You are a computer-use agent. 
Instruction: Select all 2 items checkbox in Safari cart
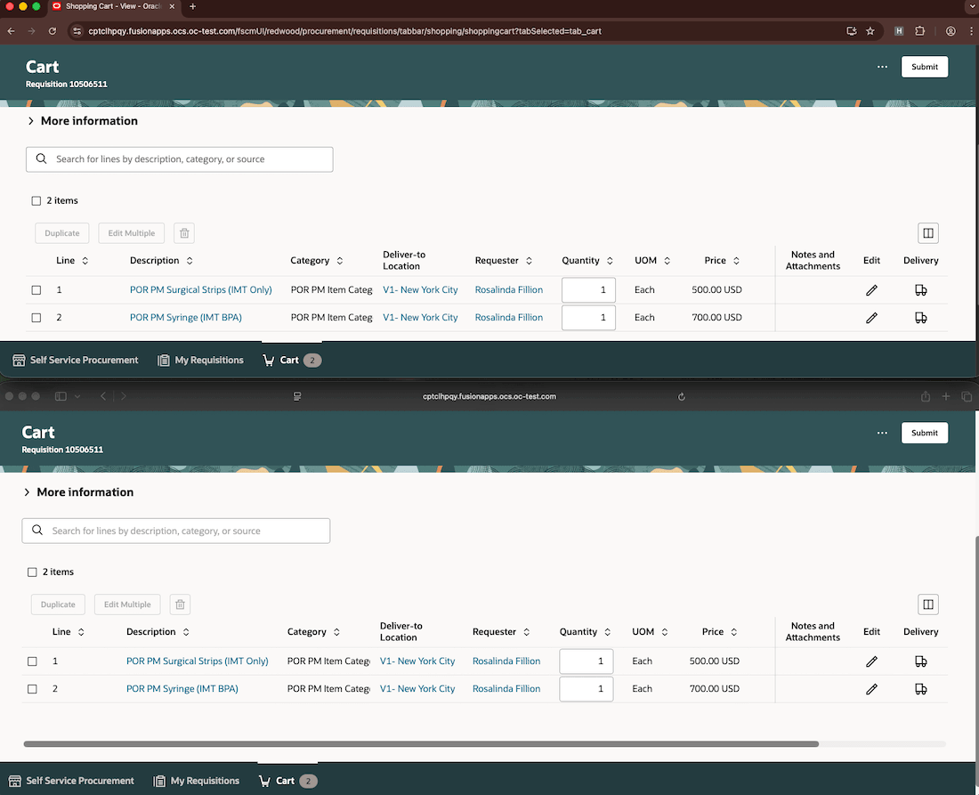click(x=32, y=572)
